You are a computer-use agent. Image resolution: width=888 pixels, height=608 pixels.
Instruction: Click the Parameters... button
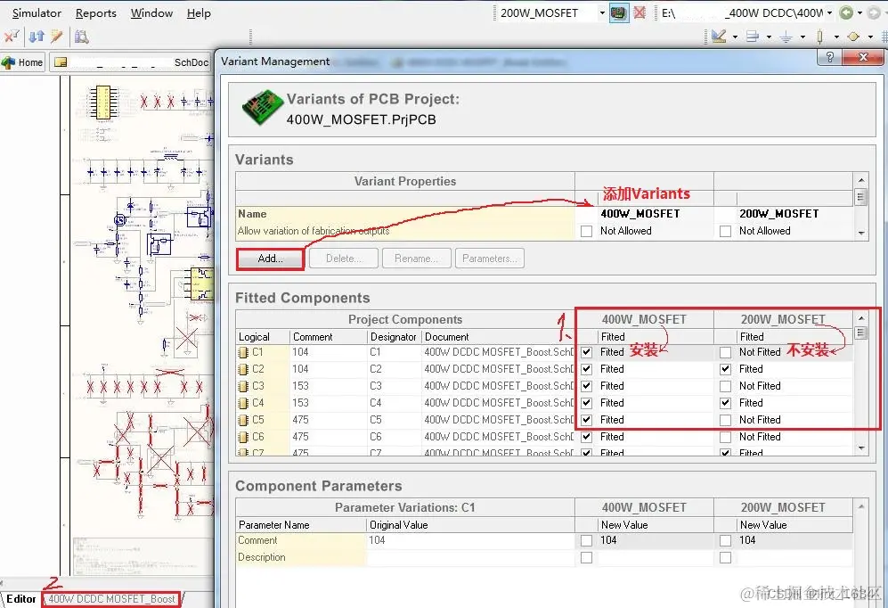click(489, 259)
